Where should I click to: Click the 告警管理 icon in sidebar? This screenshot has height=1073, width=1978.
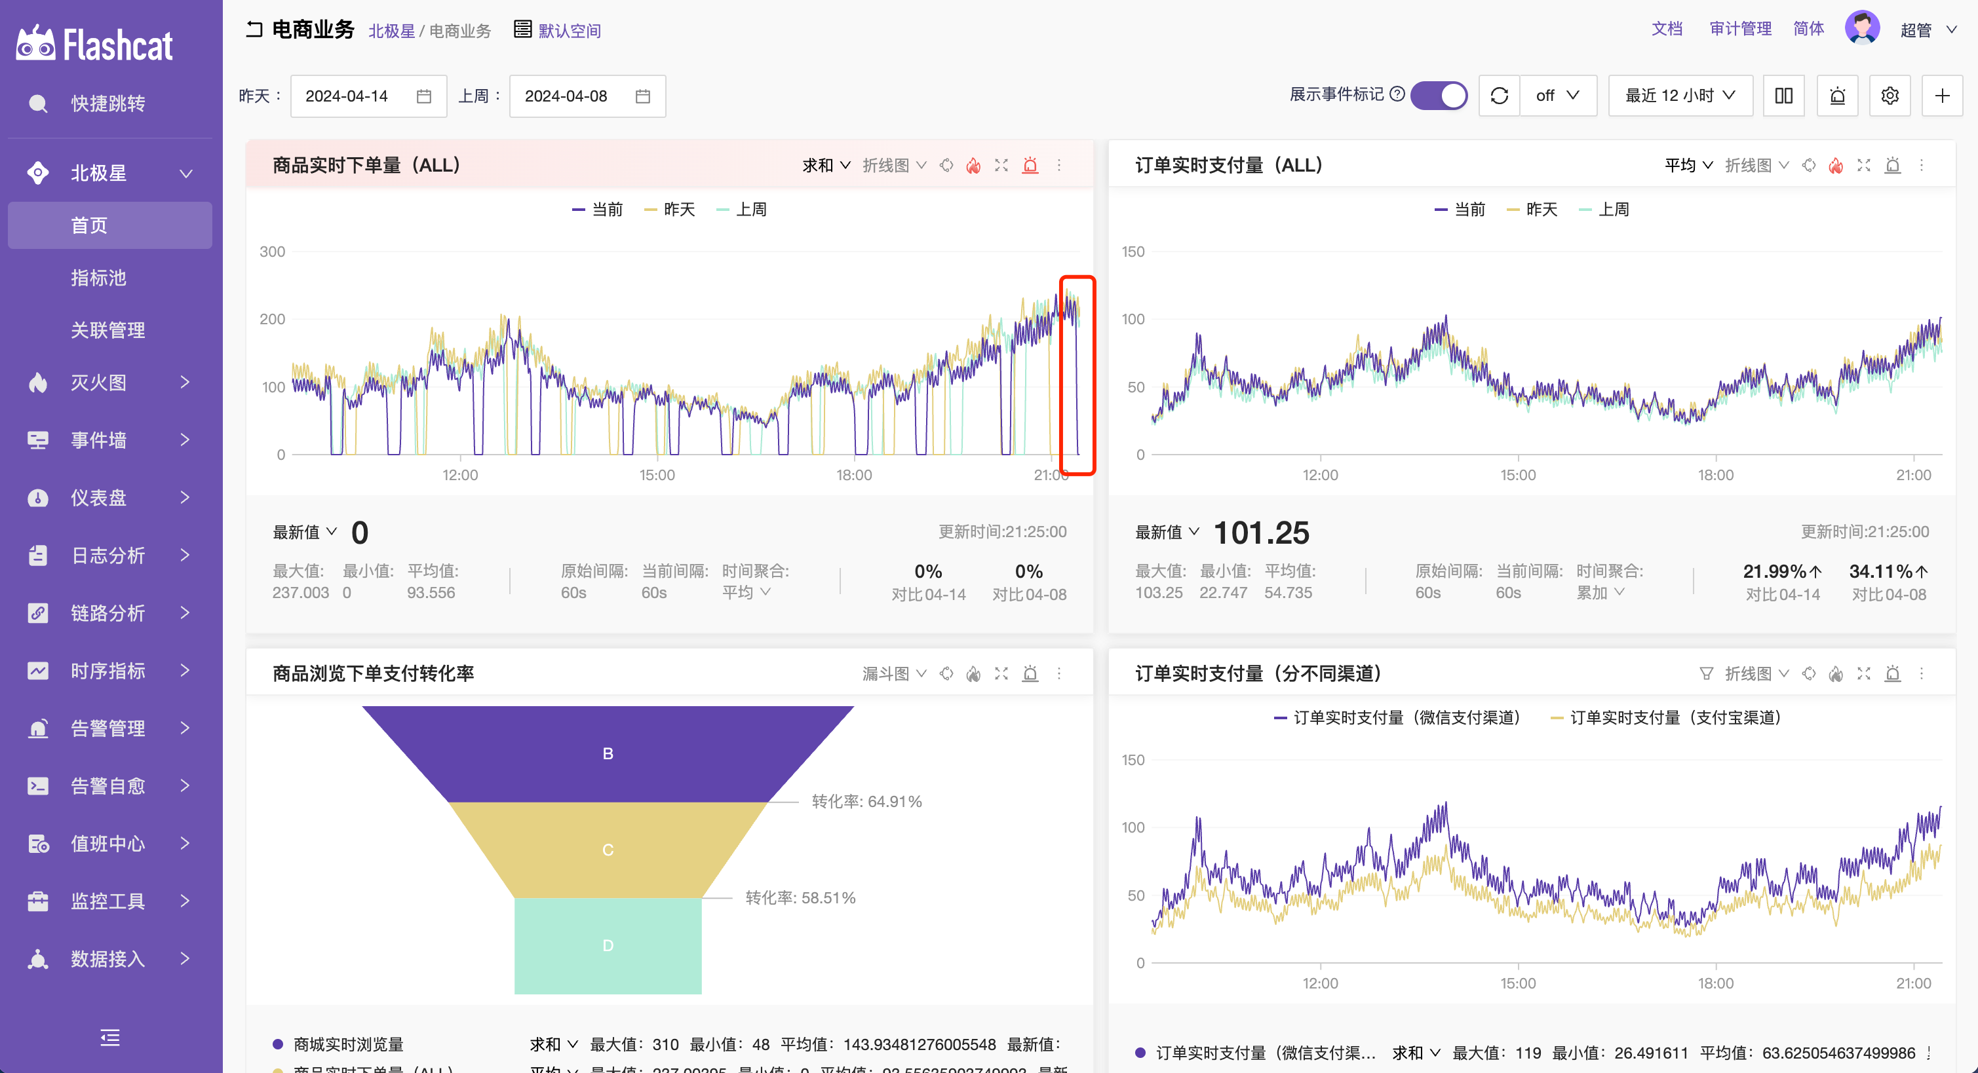(x=35, y=730)
